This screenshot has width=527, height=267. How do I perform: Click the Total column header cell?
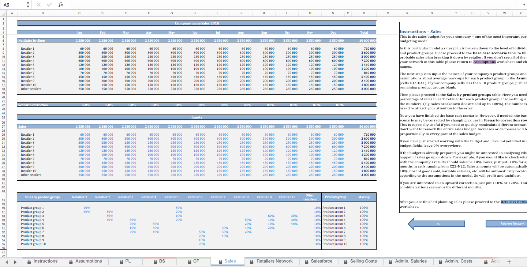pyautogui.click(x=364, y=33)
